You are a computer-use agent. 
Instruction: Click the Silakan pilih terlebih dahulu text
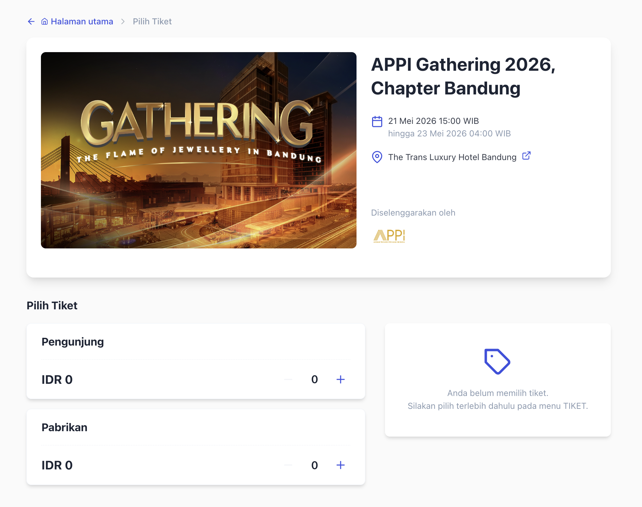tap(498, 406)
